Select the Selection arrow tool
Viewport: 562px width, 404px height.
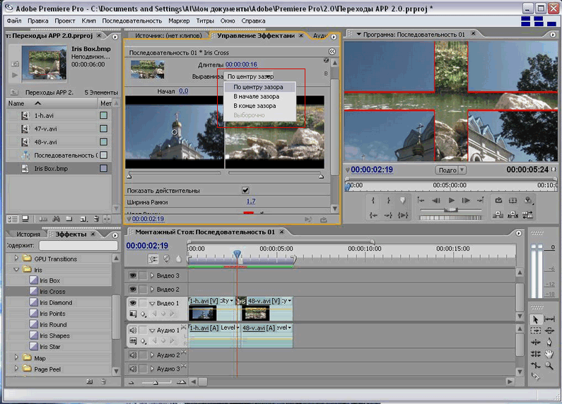click(x=535, y=319)
